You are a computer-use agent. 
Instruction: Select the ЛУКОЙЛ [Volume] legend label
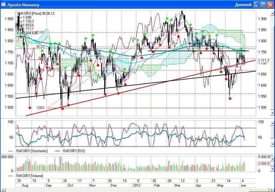click(x=29, y=176)
